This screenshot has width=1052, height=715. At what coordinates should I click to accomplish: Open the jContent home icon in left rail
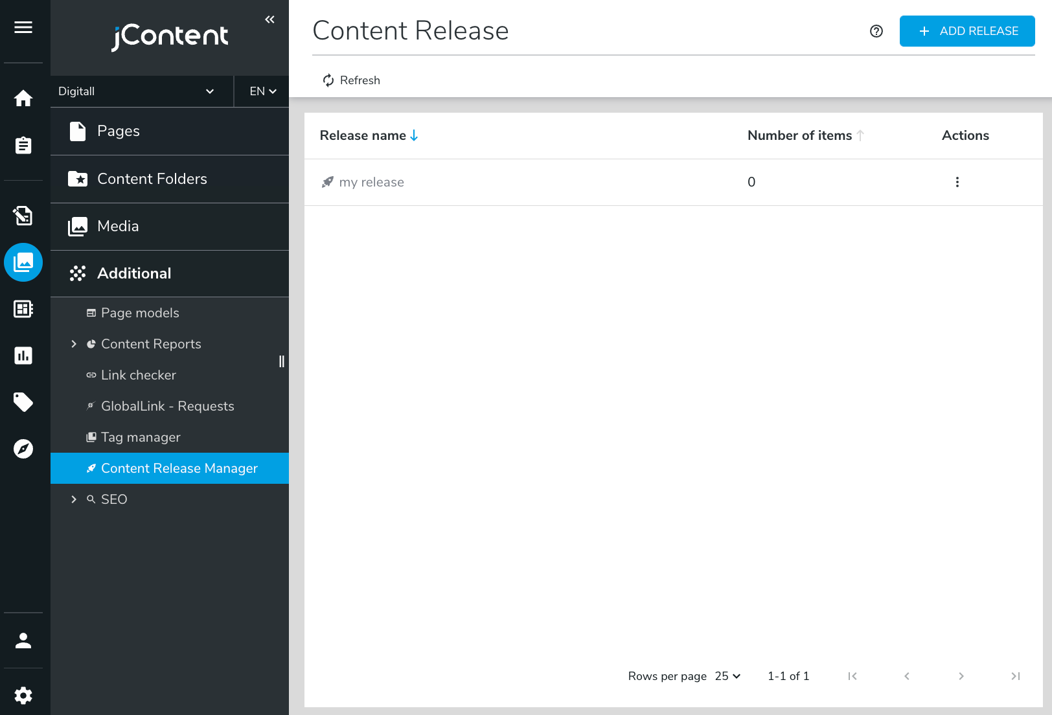(23, 98)
